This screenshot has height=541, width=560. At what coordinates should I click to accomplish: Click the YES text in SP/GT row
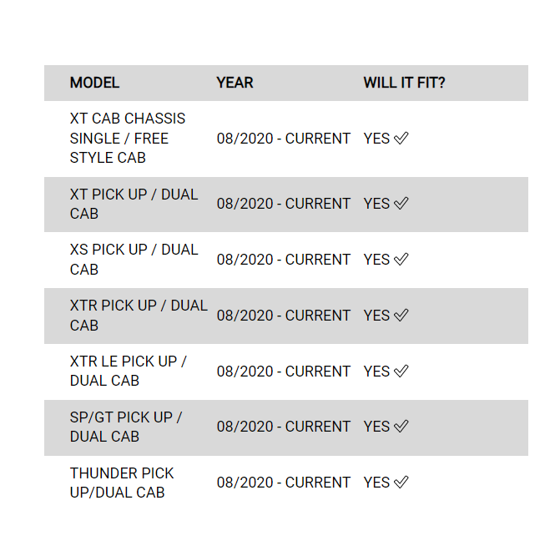[x=376, y=427]
